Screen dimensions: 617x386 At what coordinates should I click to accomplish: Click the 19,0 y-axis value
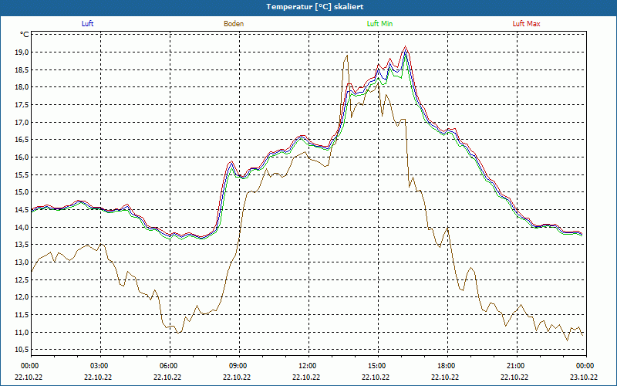[x=22, y=52]
